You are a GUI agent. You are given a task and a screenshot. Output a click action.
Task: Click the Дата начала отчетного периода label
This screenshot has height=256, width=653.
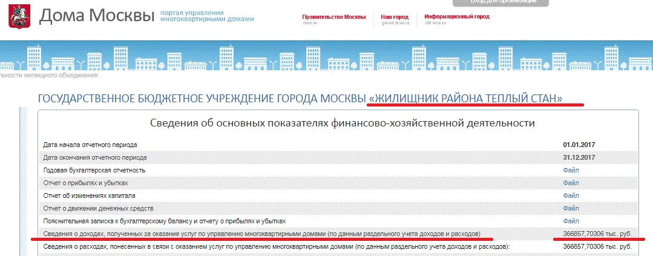[90, 145]
